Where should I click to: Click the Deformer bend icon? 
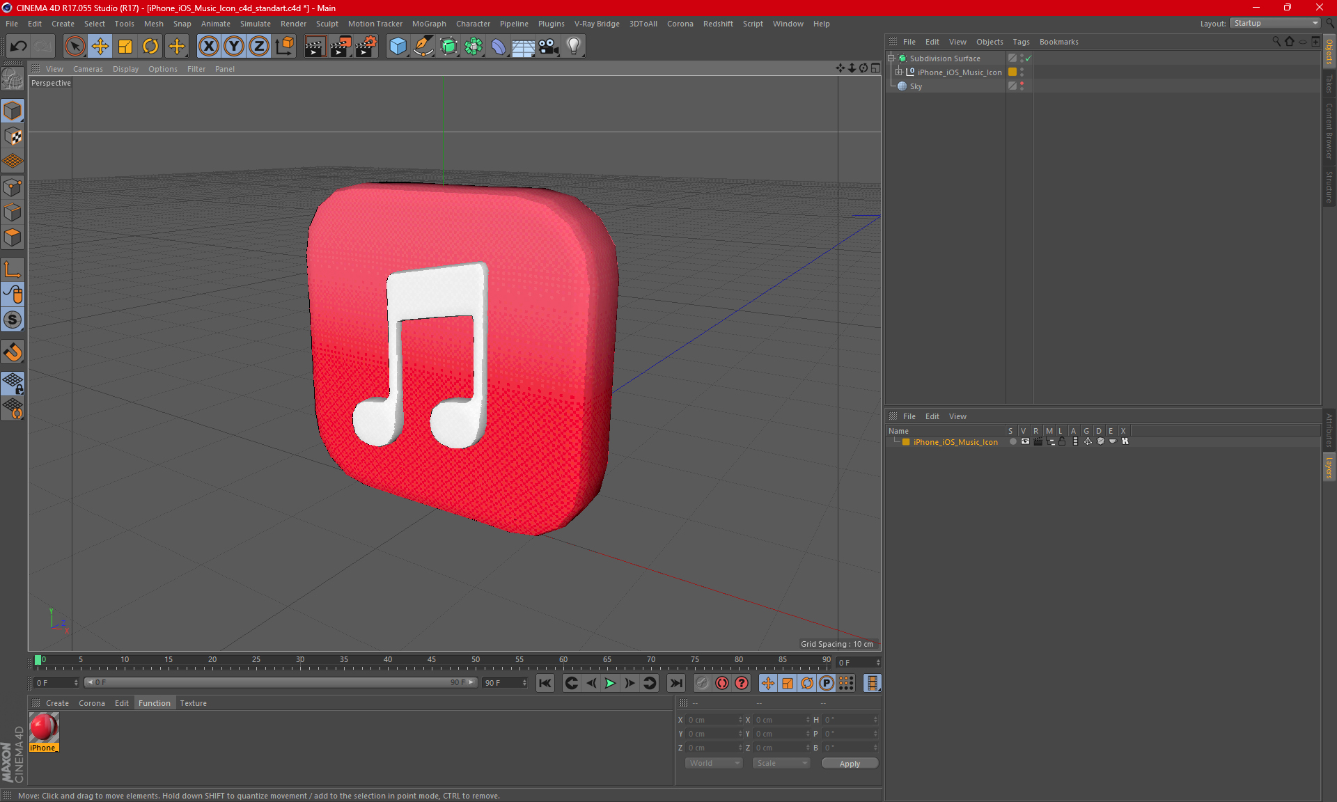[499, 47]
